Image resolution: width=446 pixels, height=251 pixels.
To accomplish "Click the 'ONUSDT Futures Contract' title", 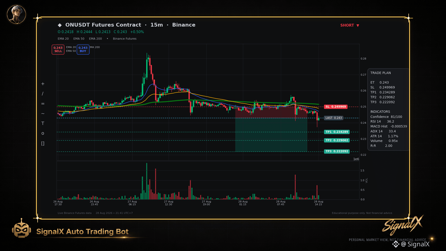I will pos(103,25).
